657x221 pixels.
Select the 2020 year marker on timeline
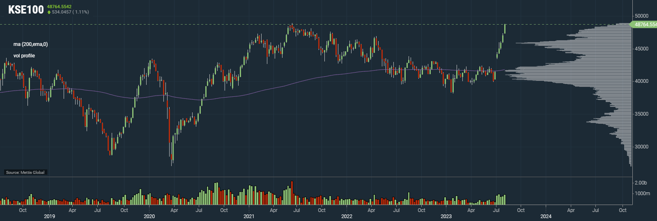tap(149, 216)
